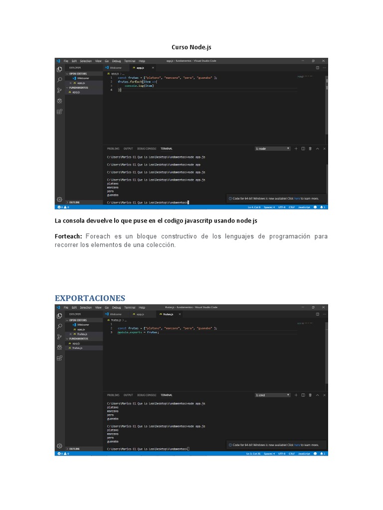Open Terminal menu in app.js window
The image size is (383, 510).
click(x=130, y=61)
